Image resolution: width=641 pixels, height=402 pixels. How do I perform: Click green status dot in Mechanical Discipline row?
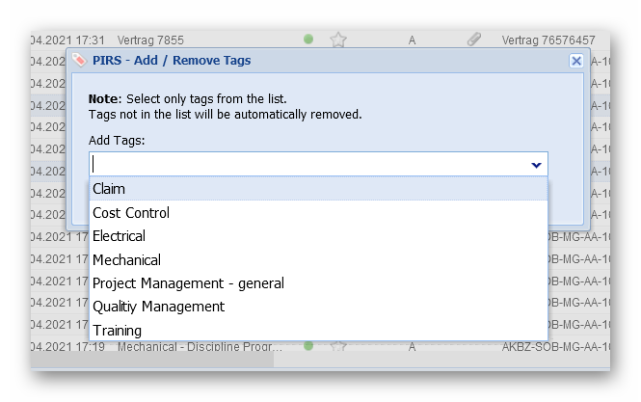coord(308,345)
